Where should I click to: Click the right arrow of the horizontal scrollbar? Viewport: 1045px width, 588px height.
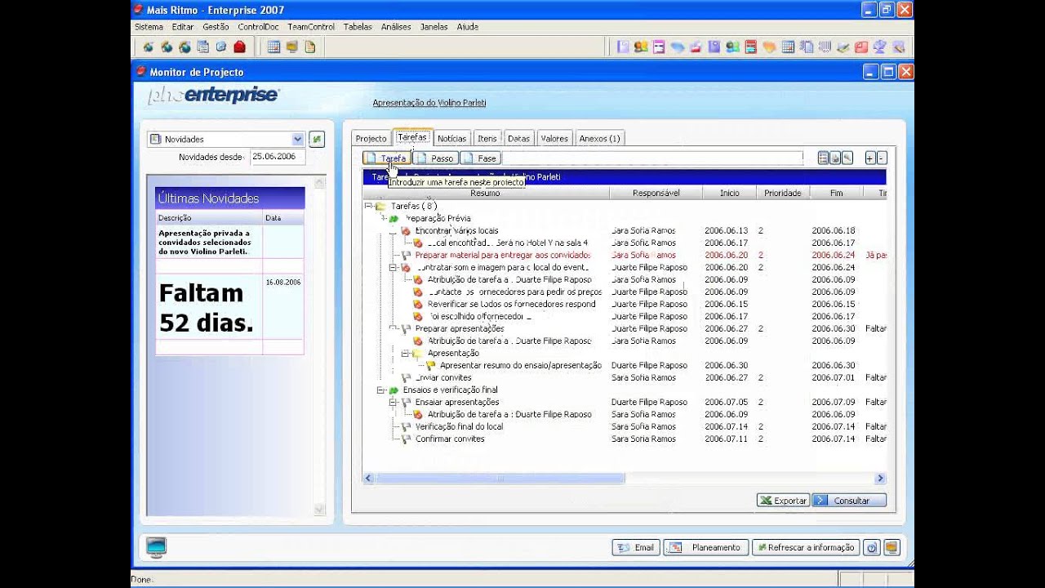click(880, 479)
